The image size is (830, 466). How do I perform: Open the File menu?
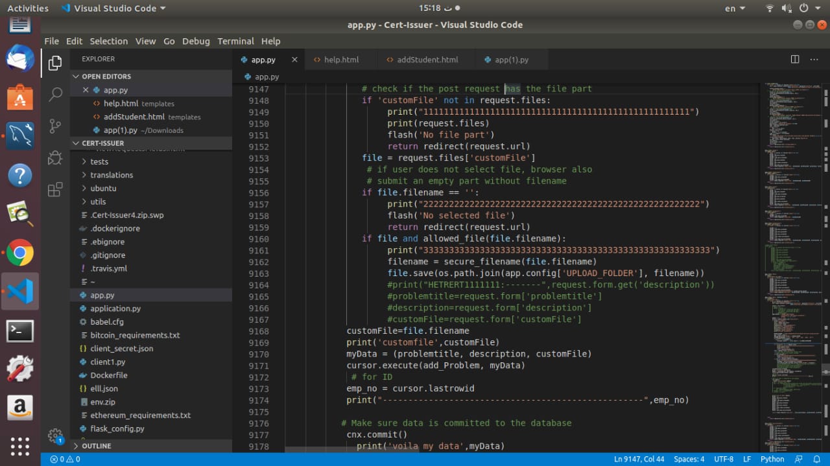(51, 41)
